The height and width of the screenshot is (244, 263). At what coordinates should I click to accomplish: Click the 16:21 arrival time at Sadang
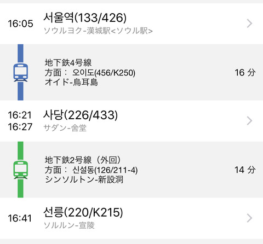tap(20, 115)
